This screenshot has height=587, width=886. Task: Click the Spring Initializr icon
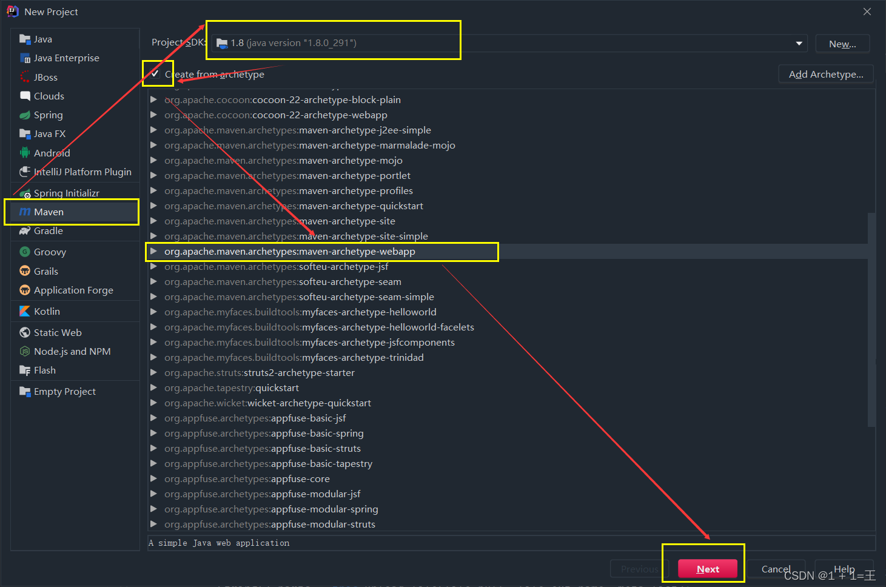point(25,193)
